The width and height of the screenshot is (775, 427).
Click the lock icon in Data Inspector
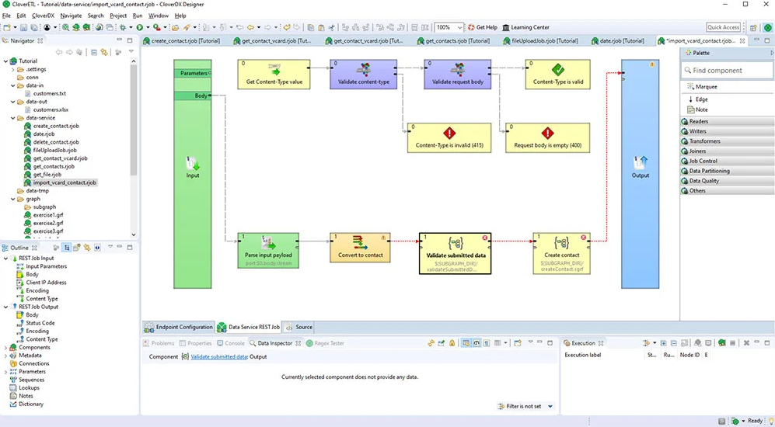(452, 343)
